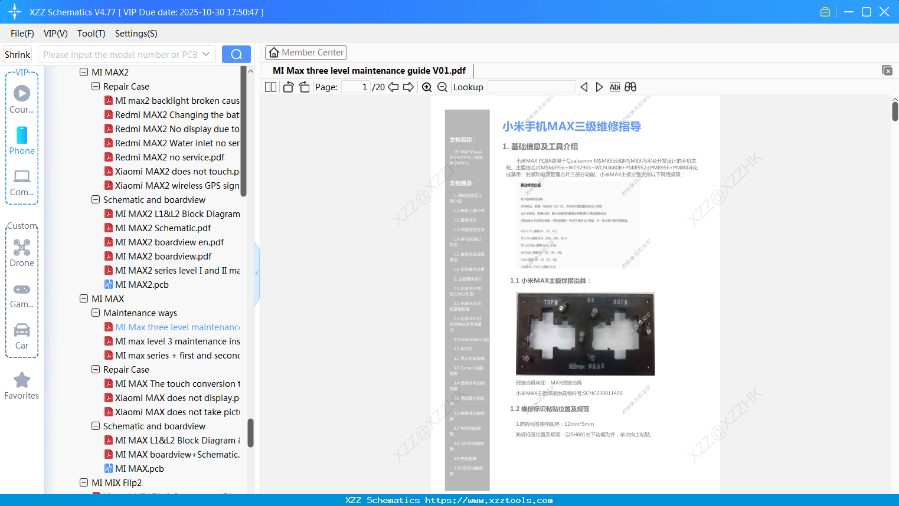Toggle the Abi match-case option
The width and height of the screenshot is (899, 506).
(614, 87)
